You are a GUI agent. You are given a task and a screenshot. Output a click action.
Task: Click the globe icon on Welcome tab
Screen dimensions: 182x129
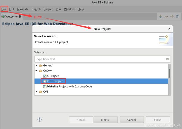[x=3, y=17]
